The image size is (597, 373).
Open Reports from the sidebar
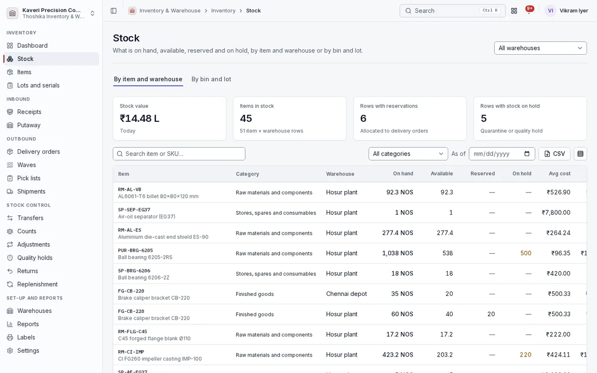(x=51, y=324)
